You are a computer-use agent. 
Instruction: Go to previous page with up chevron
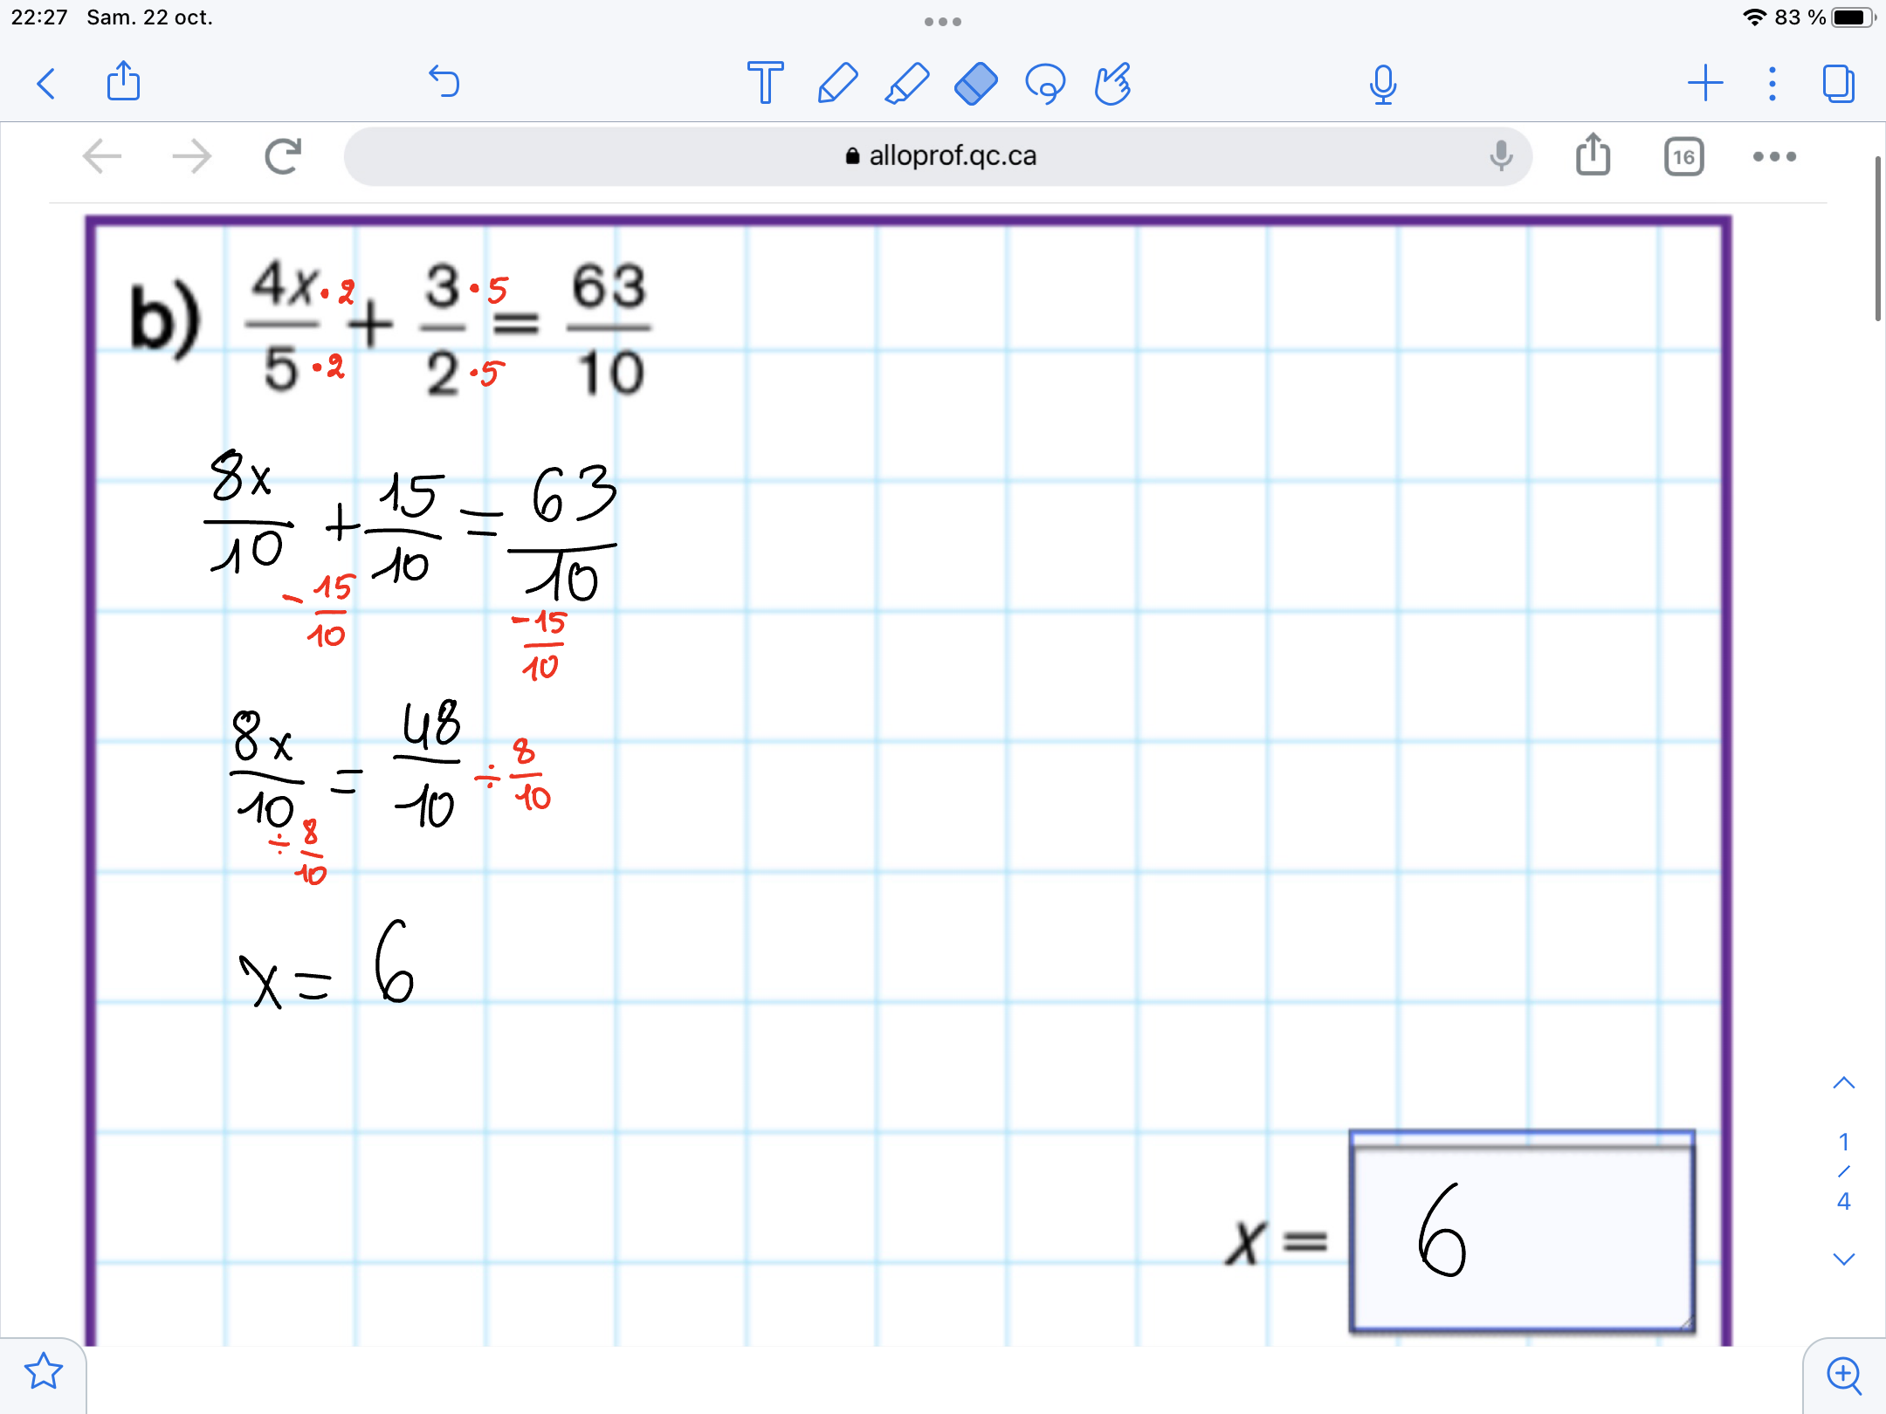[x=1843, y=1083]
